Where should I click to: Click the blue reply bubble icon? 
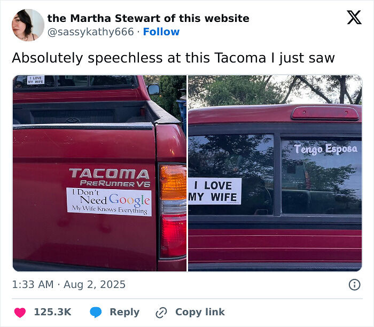(96, 312)
